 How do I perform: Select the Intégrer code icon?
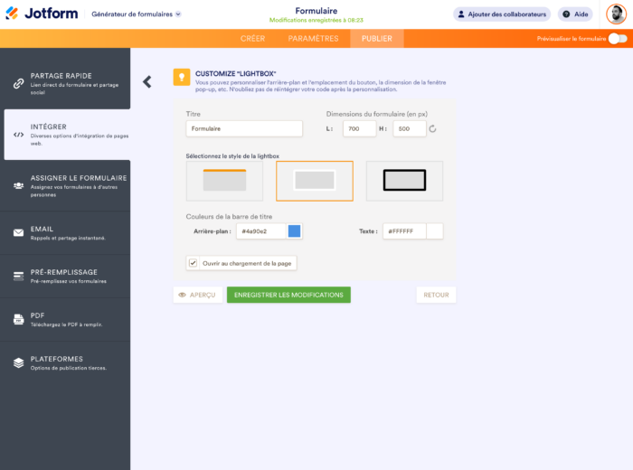click(x=19, y=135)
